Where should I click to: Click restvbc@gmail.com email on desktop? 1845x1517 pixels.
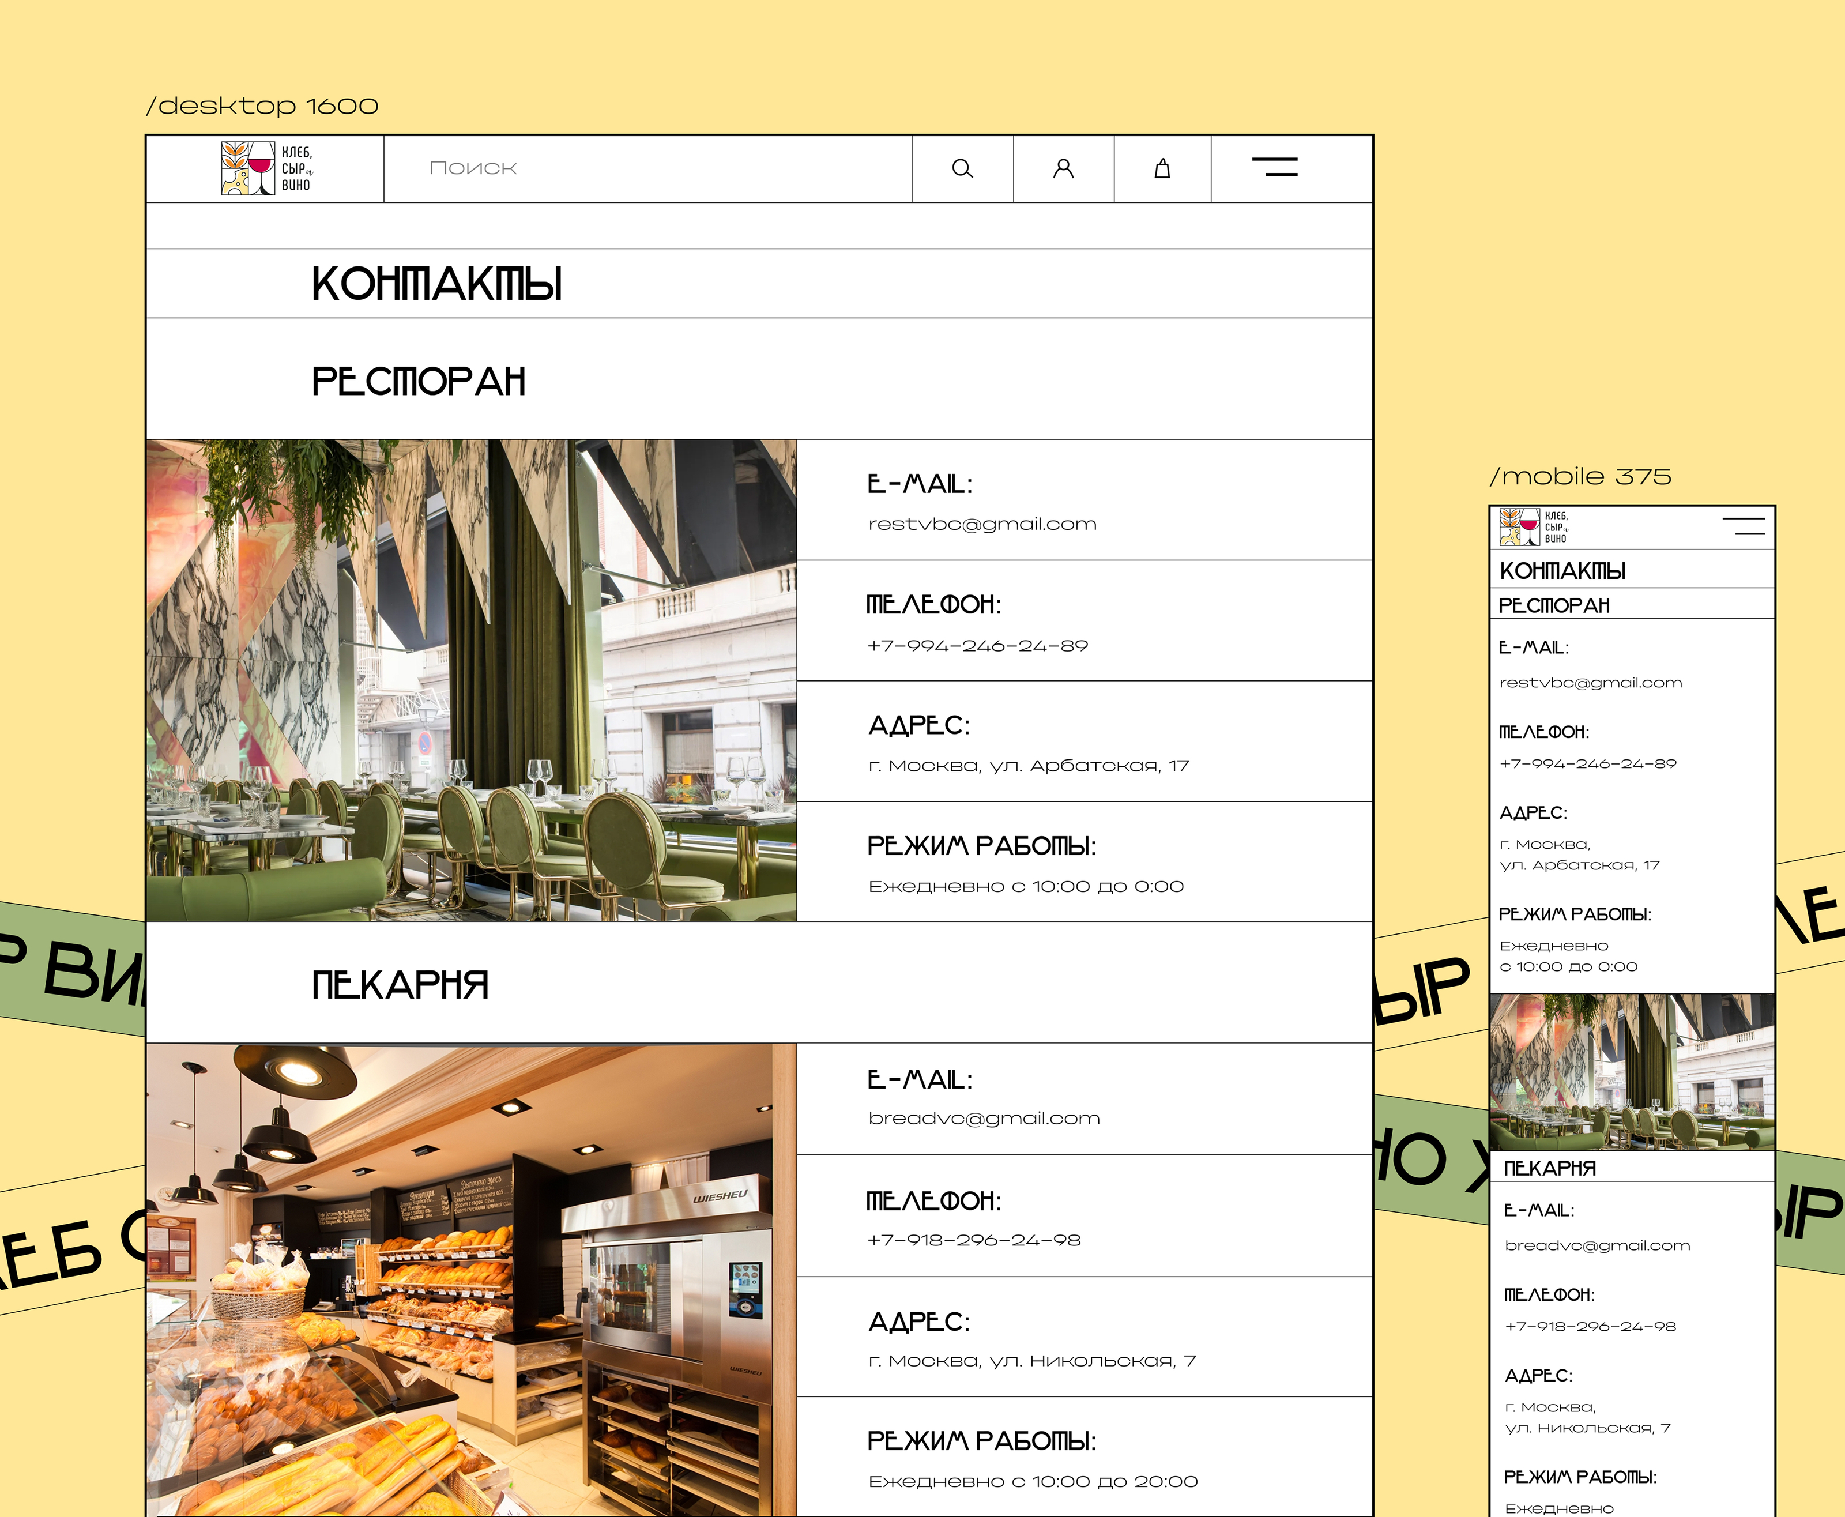[x=982, y=524]
